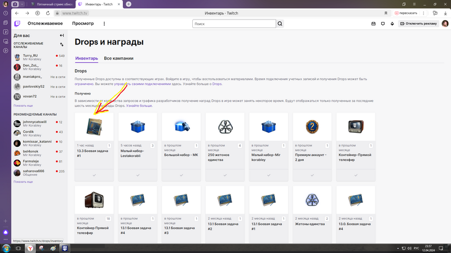Open the pavlovskiy52 channel
The width and height of the screenshot is (451, 253).
tap(39, 87)
